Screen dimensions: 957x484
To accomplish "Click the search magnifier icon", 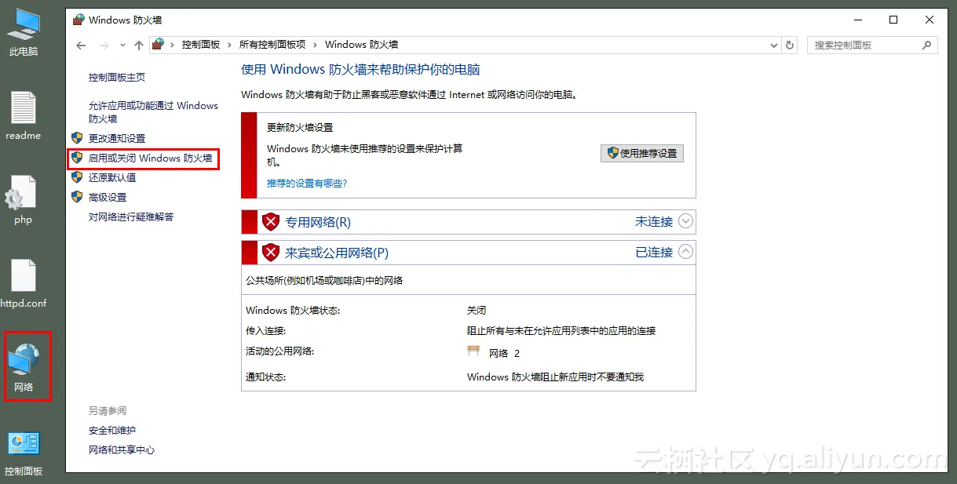I will (926, 45).
